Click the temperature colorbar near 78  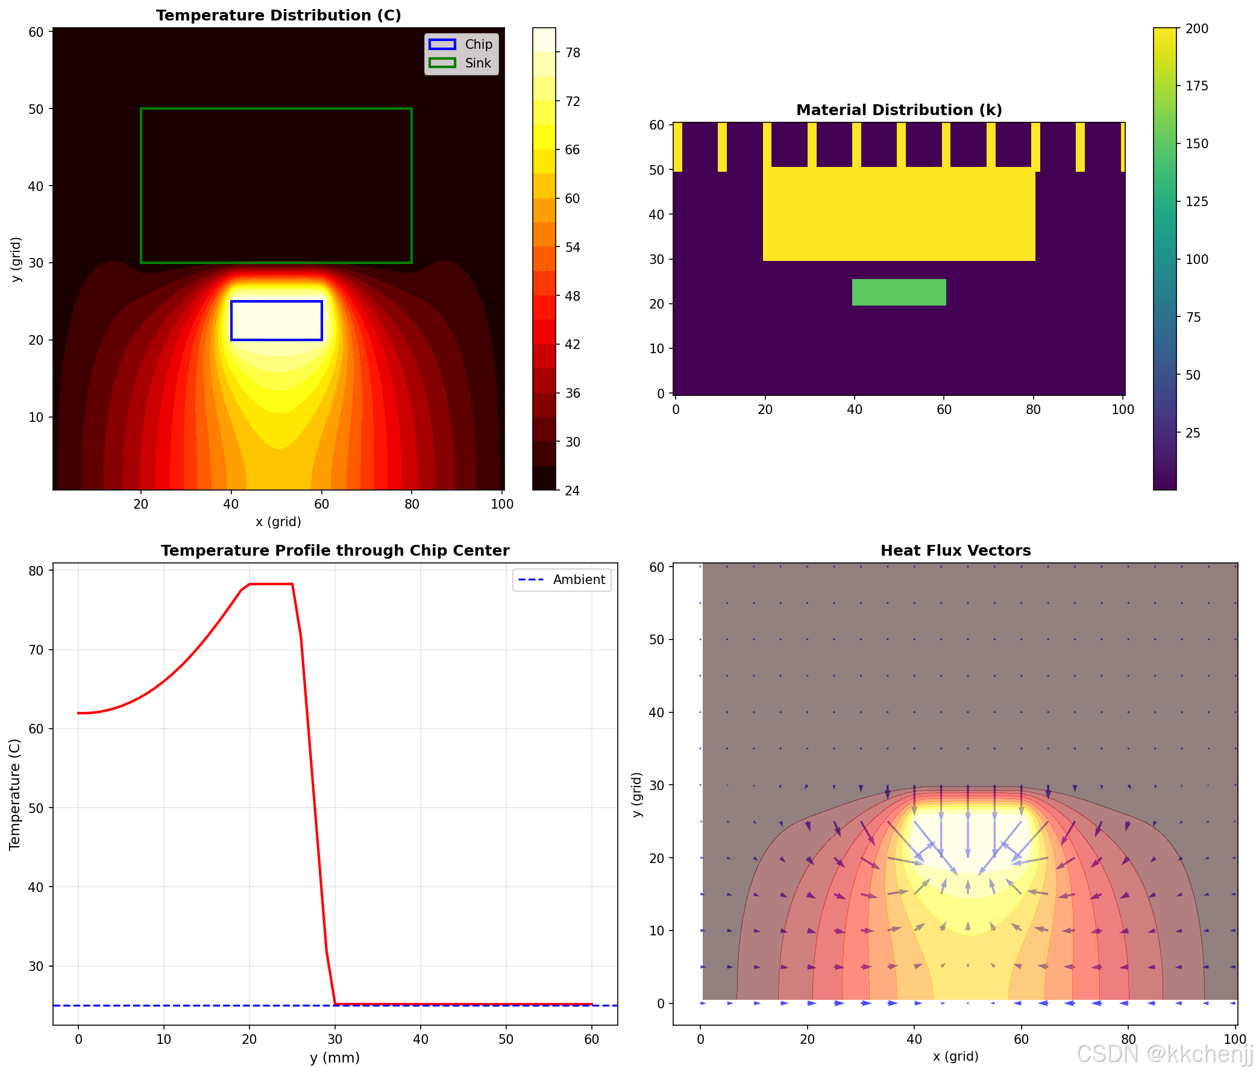click(x=544, y=53)
